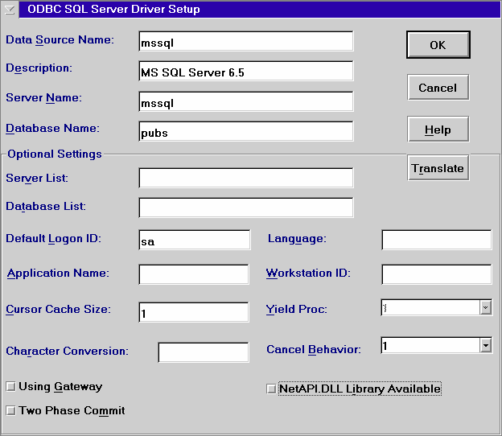Focus the Application Name field

[194, 274]
